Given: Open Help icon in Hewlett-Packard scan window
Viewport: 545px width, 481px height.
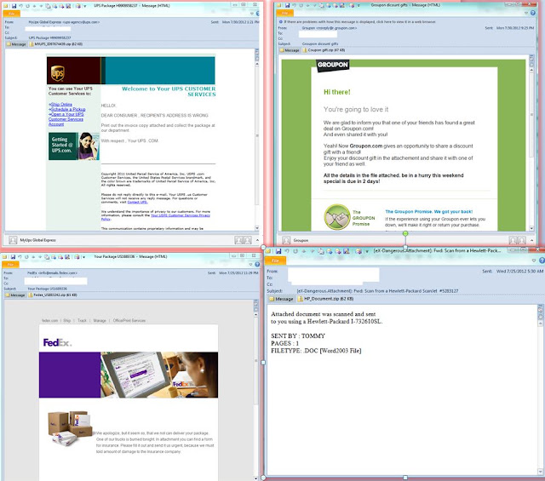Looking at the screenshot, I should pyautogui.click(x=542, y=261).
